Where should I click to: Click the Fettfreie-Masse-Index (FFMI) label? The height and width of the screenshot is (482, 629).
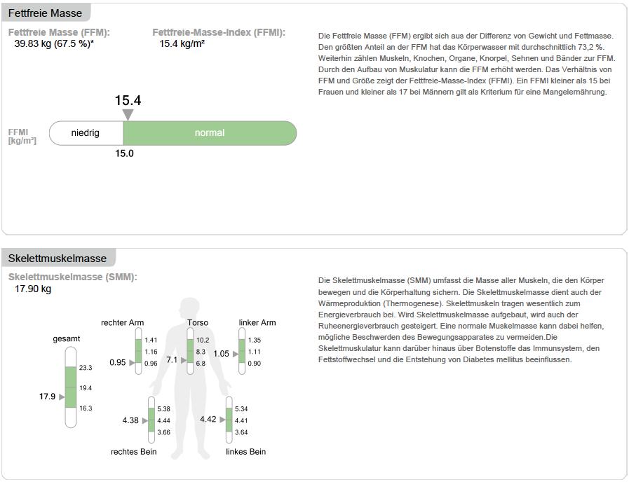(x=219, y=32)
